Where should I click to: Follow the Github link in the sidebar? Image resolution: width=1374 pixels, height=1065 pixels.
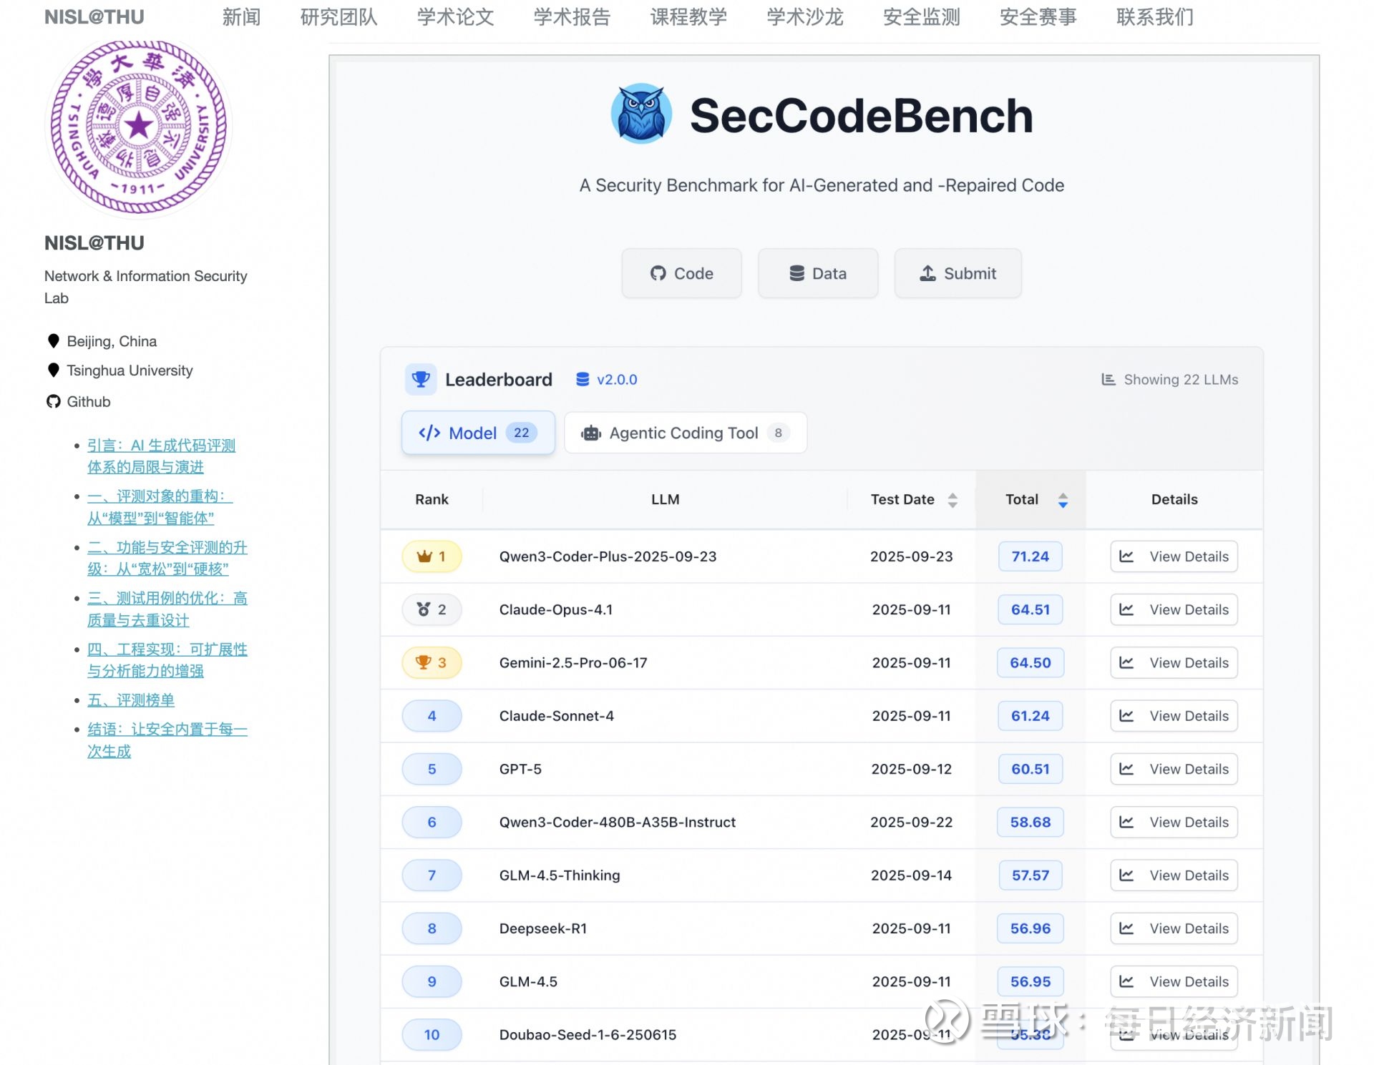click(87, 401)
